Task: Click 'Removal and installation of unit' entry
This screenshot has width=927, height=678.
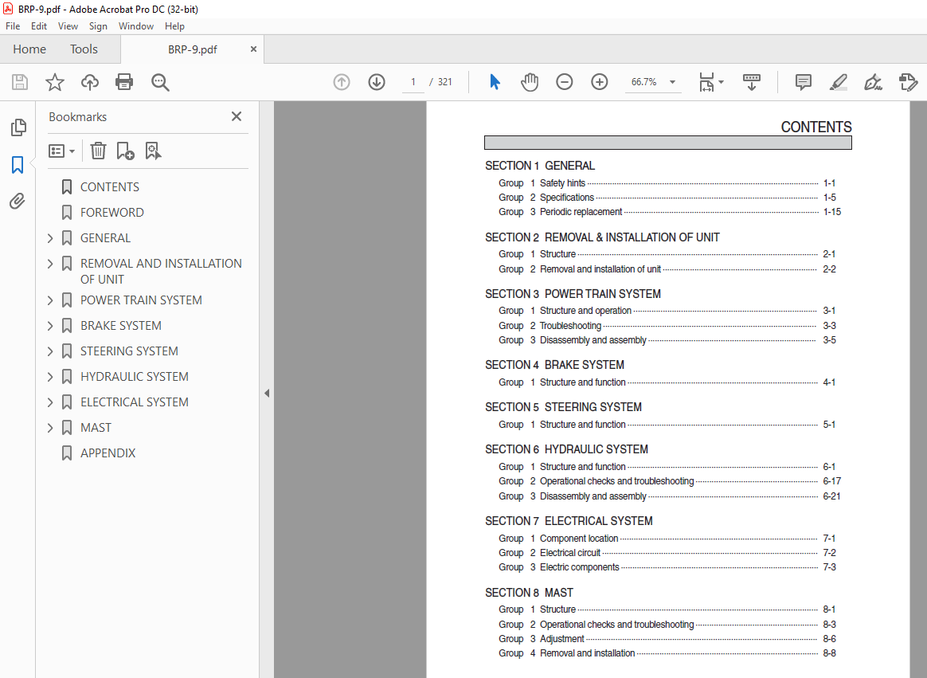Action: point(600,269)
